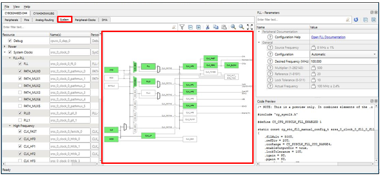Switch to the Pins tab
Screen dimensions: 380x175
tap(26, 20)
